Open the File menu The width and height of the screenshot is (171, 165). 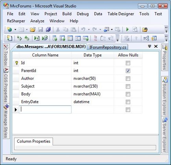10,14
